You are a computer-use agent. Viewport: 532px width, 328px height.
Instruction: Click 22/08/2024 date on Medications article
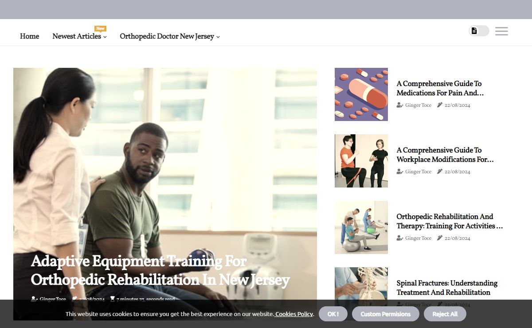coord(458,105)
